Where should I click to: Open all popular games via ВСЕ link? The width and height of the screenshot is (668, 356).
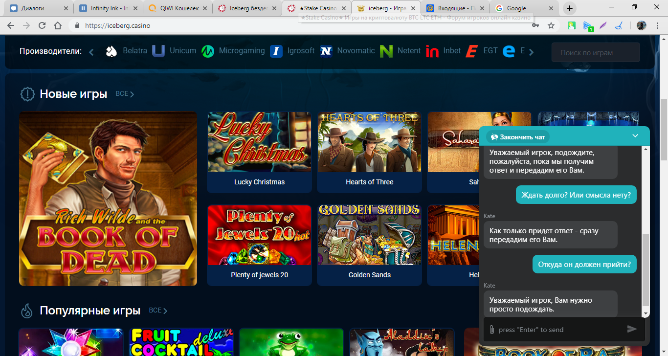(x=158, y=311)
